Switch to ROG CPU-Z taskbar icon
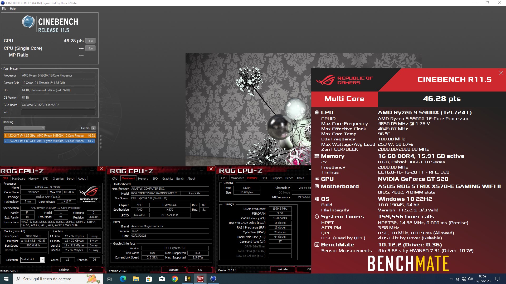Viewport: 506px width, 284px height. tap(201, 279)
